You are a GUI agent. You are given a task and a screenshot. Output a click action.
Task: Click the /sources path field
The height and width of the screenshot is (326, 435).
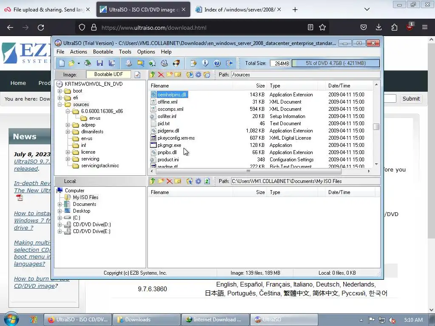[305, 75]
